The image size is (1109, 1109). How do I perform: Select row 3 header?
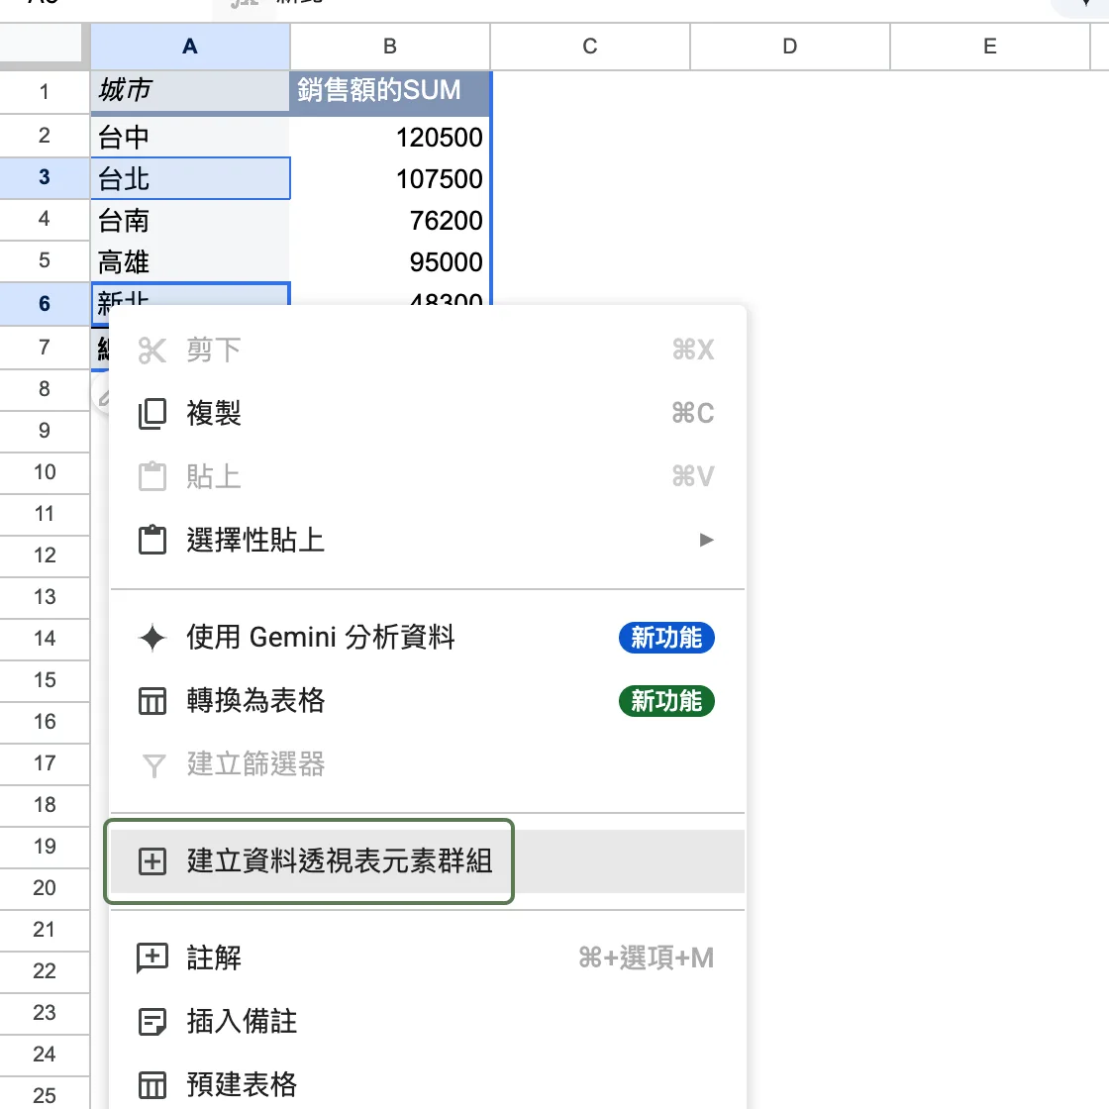[x=45, y=177]
